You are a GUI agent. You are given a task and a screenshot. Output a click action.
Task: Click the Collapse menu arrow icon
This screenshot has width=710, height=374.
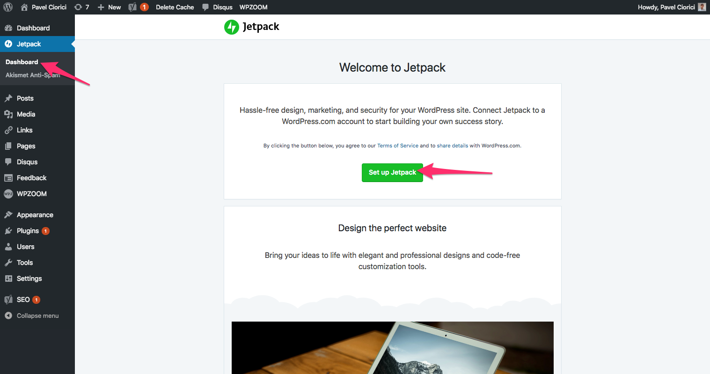8,315
